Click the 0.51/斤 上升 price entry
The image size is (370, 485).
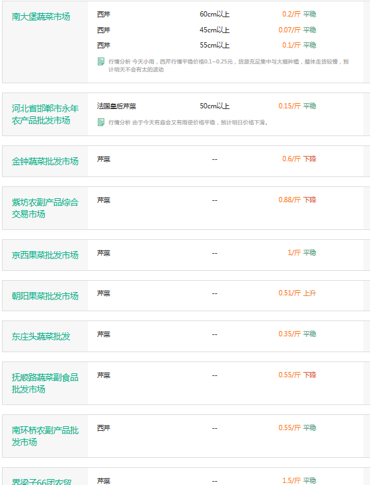coord(297,293)
